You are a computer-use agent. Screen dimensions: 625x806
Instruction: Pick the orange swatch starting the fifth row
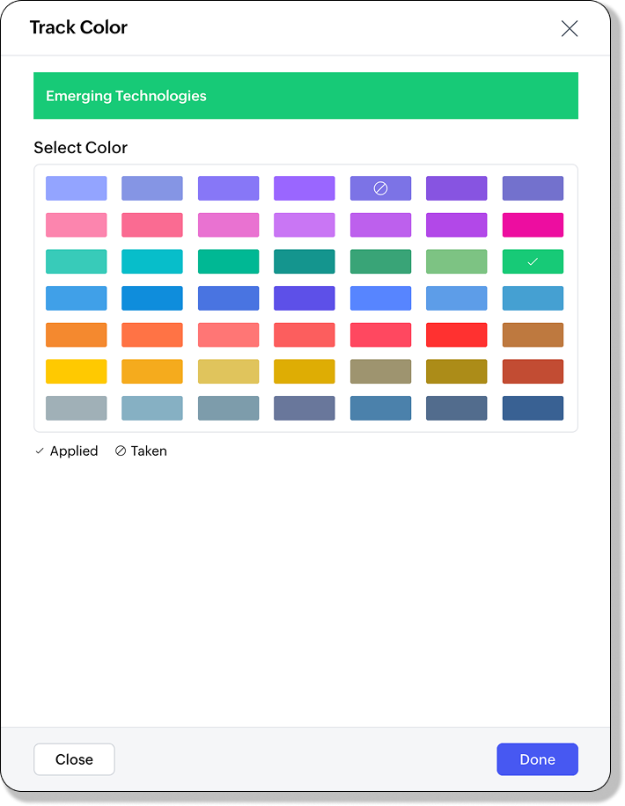point(76,334)
